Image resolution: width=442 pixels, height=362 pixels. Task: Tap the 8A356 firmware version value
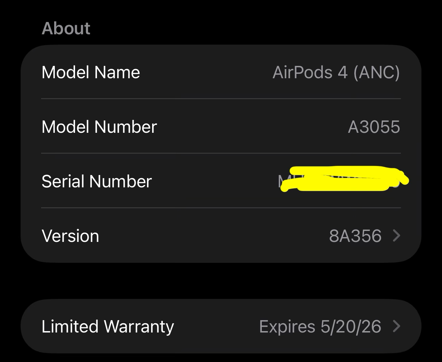tap(355, 236)
